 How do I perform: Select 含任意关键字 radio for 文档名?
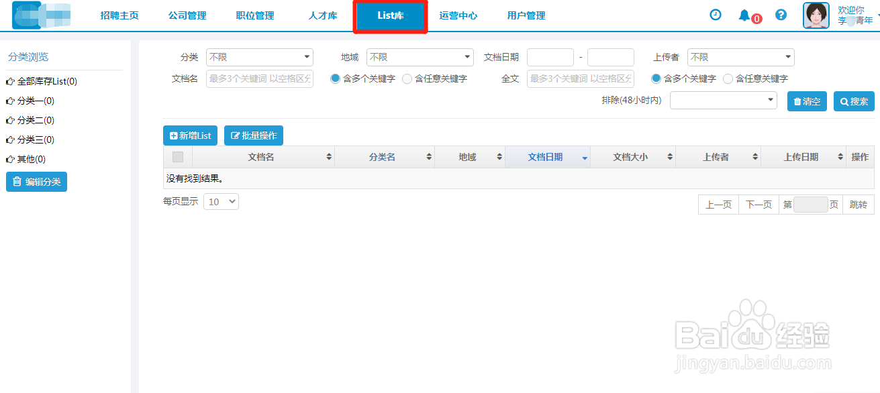click(407, 78)
